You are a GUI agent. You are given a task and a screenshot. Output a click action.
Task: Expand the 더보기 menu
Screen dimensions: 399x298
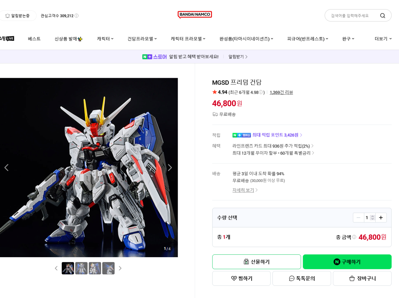pyautogui.click(x=383, y=39)
